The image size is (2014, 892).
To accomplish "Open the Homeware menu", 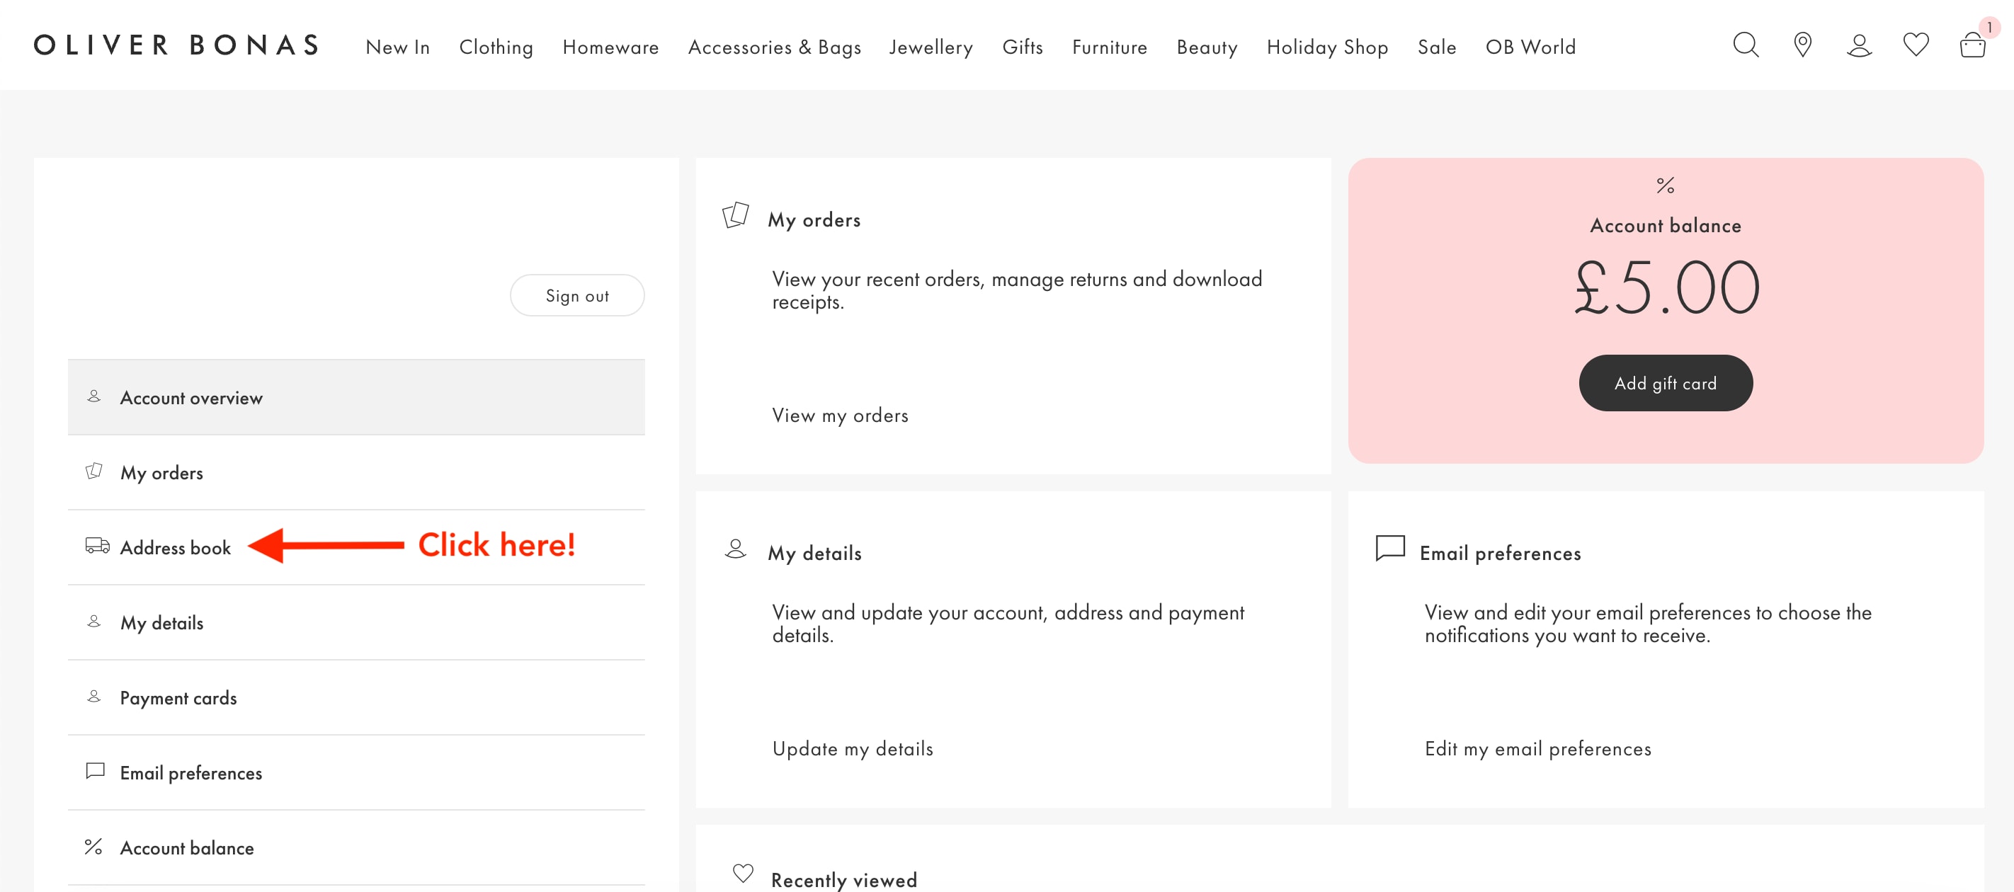I will (x=610, y=47).
